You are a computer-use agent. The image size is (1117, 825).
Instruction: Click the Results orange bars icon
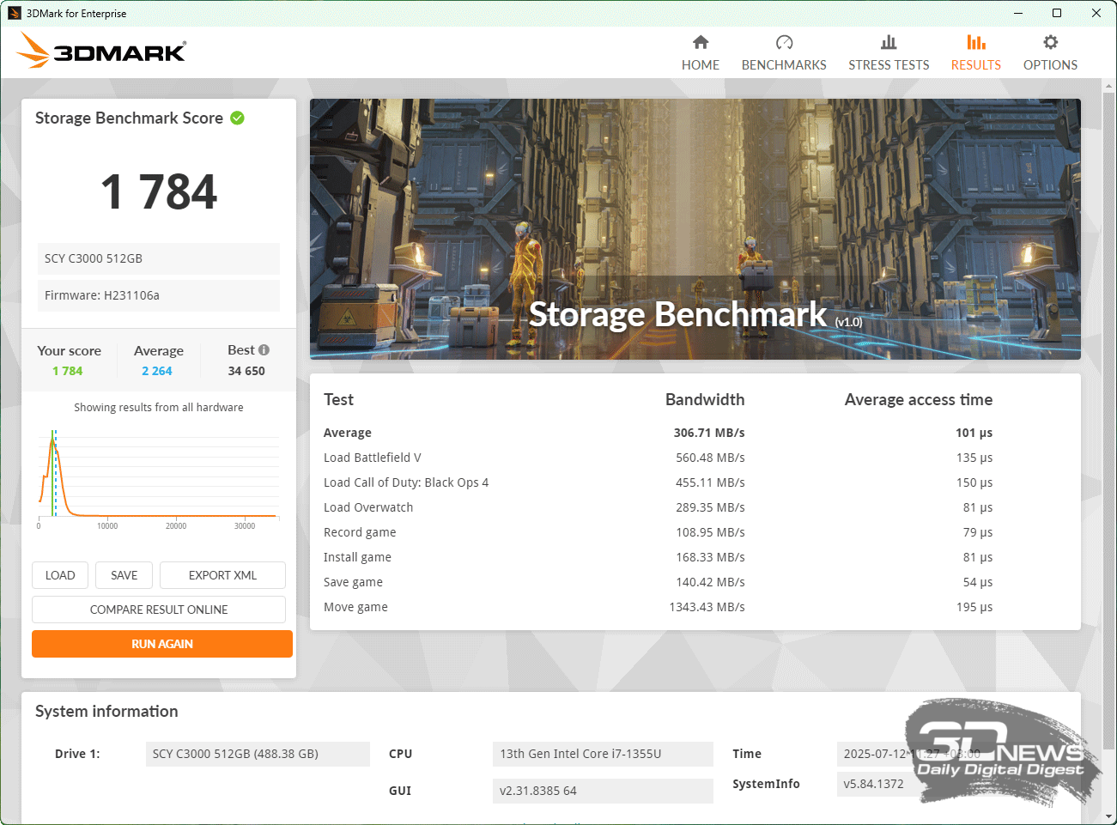point(976,42)
